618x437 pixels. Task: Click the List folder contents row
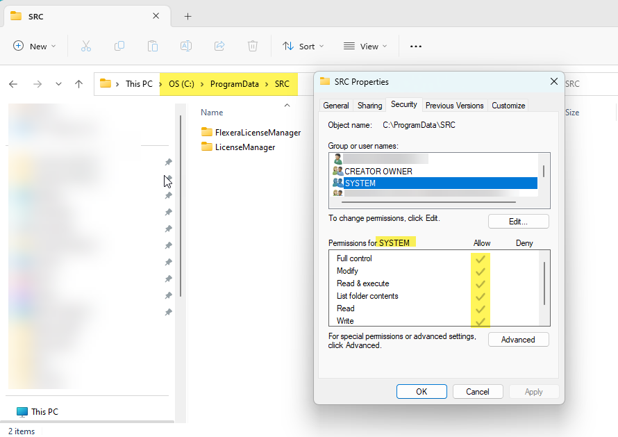pos(433,296)
